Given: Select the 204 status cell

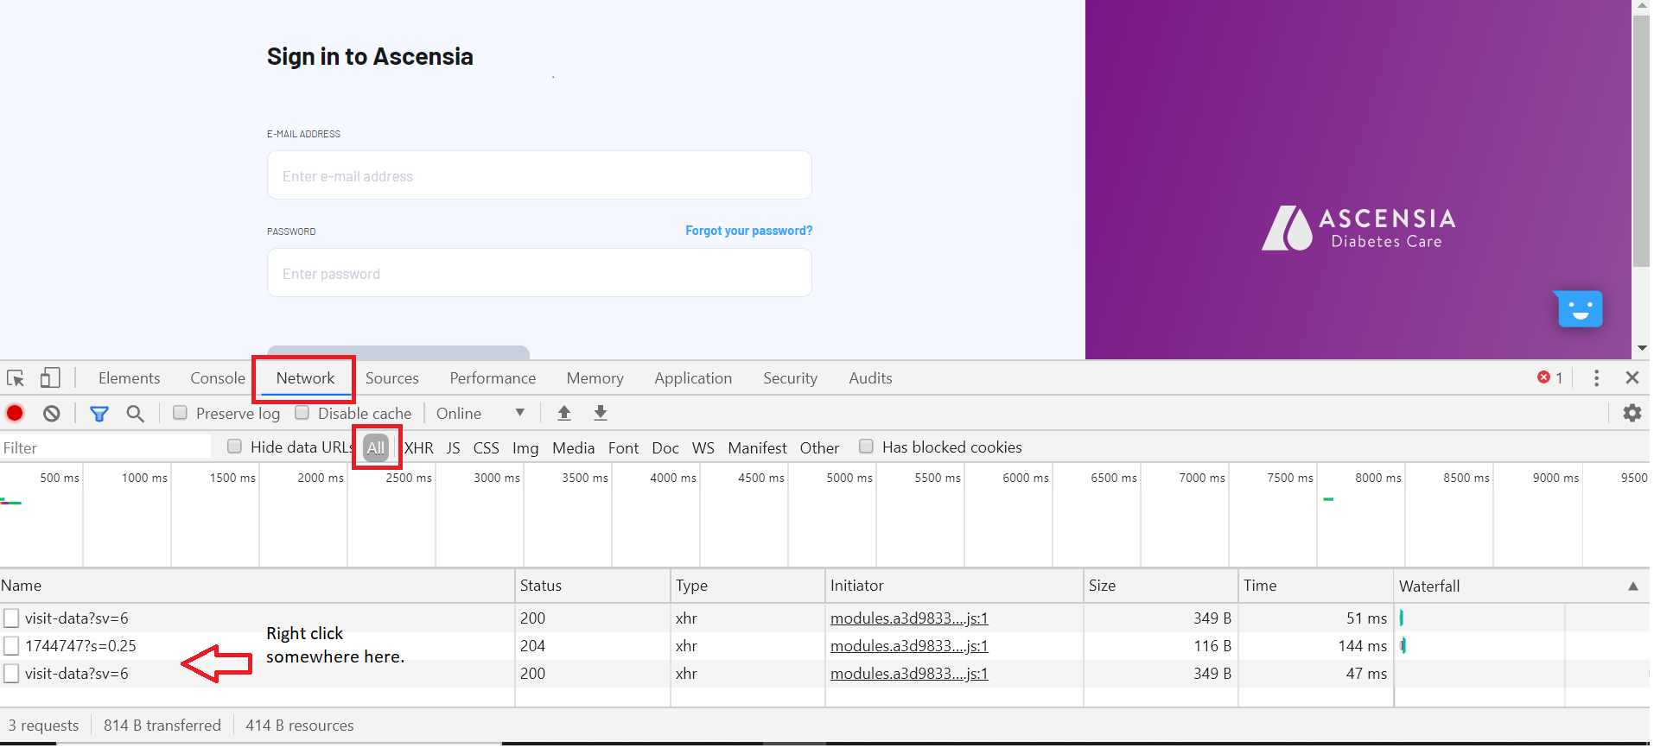Looking at the screenshot, I should (x=593, y=646).
